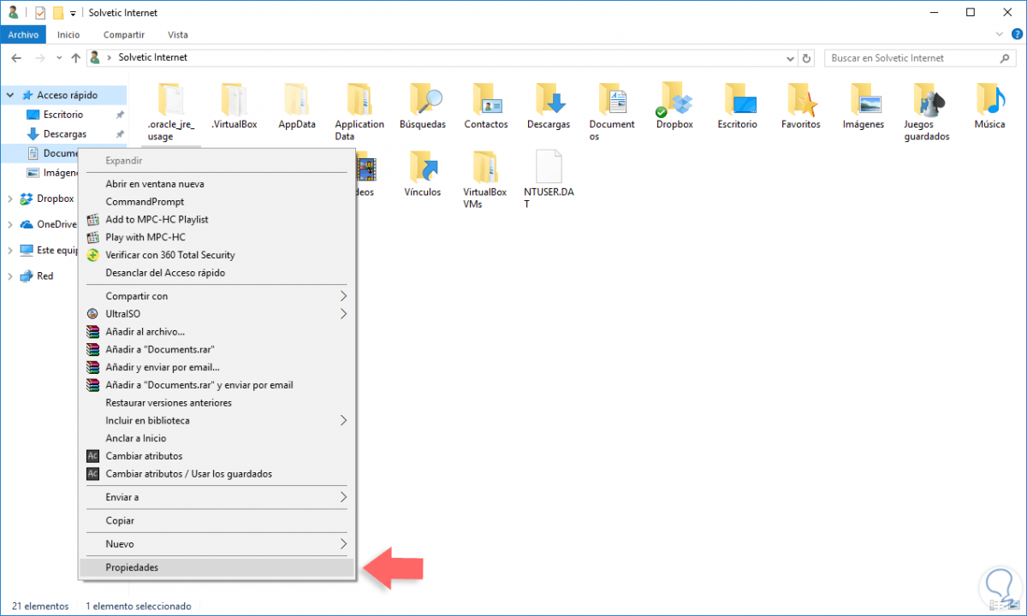
Task: Click the Properties quick access toolbar icon
Action: [40, 13]
